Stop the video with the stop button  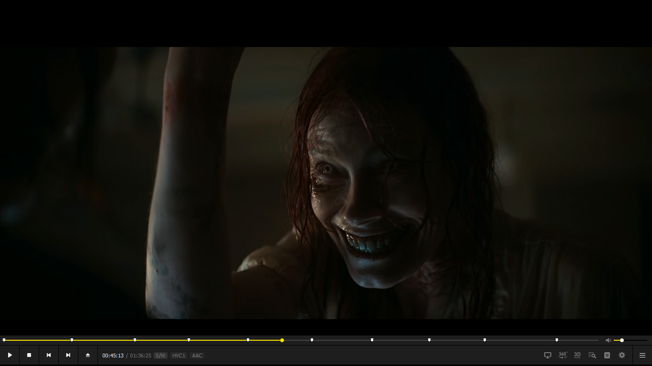[x=29, y=356]
